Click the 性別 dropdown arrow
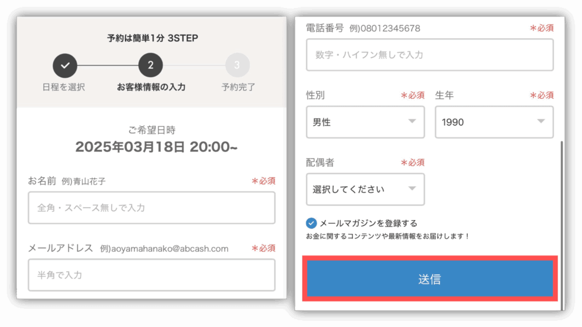The width and height of the screenshot is (582, 327). point(412,121)
